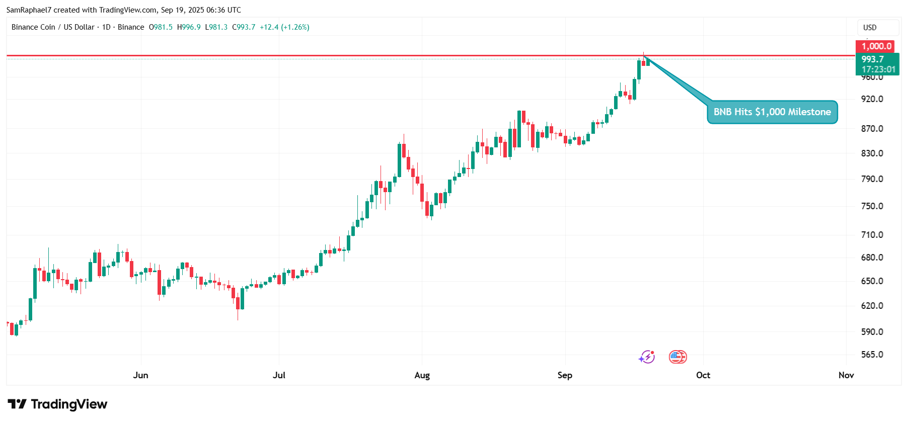Click the +12.4 (+1.26%) change value

[x=284, y=27]
